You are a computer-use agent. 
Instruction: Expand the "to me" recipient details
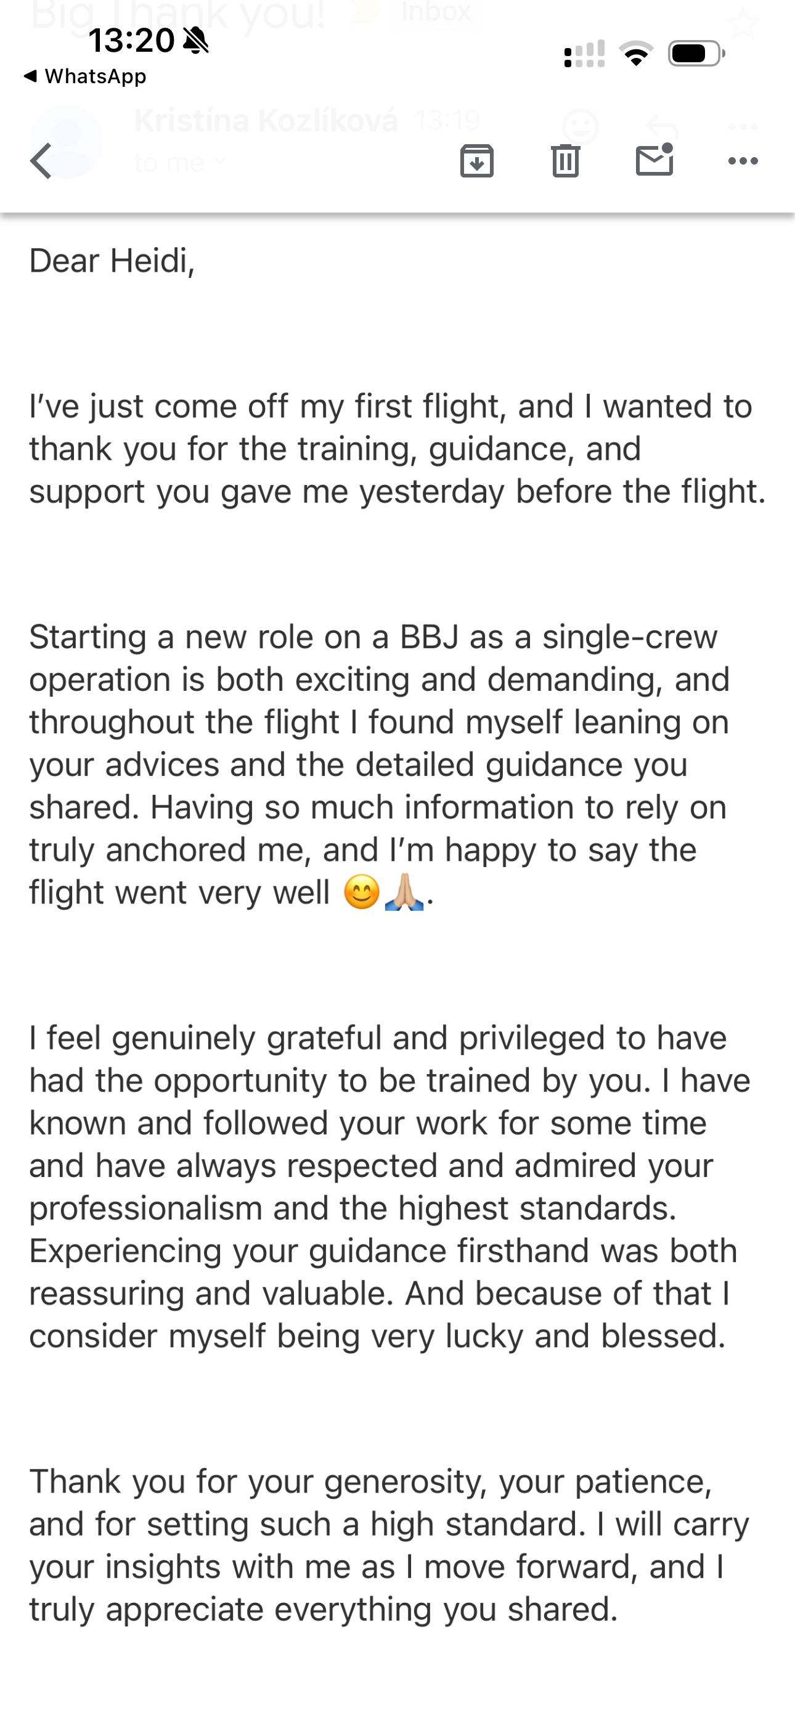pos(179,162)
